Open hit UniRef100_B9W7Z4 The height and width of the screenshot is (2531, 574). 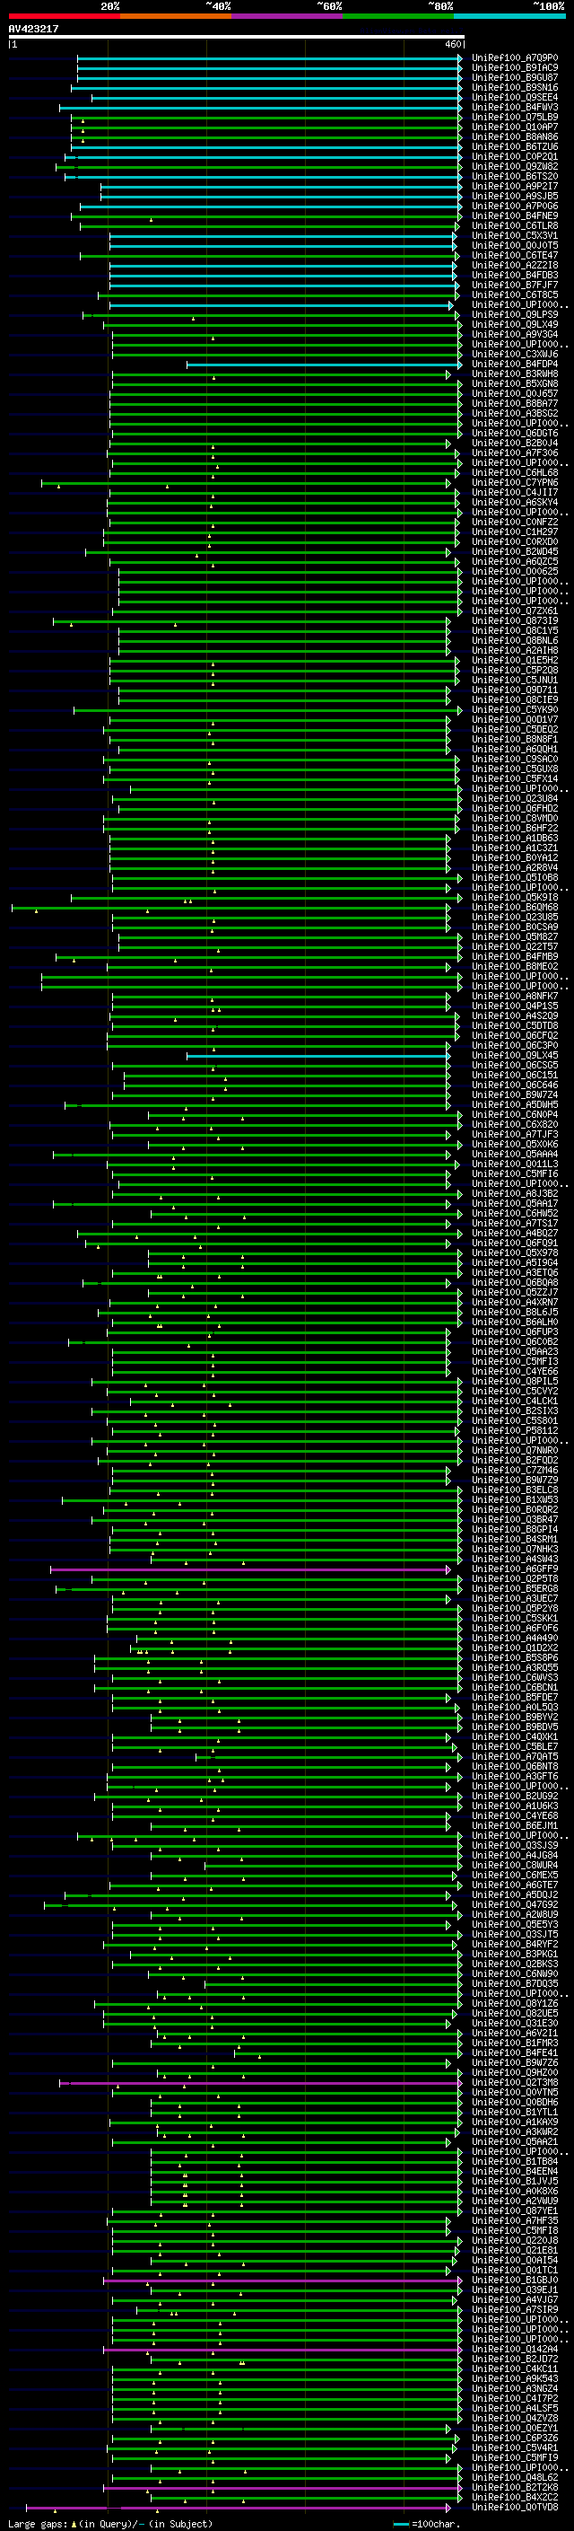pos(514,1094)
